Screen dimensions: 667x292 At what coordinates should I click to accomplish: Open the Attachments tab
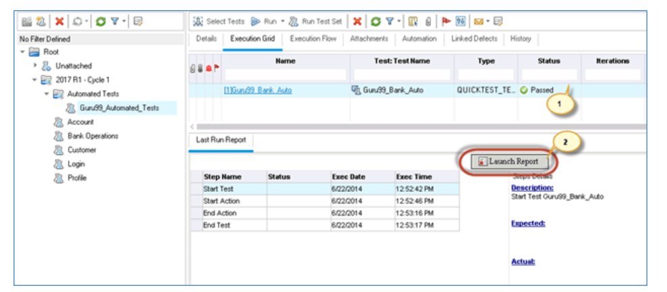tap(369, 39)
